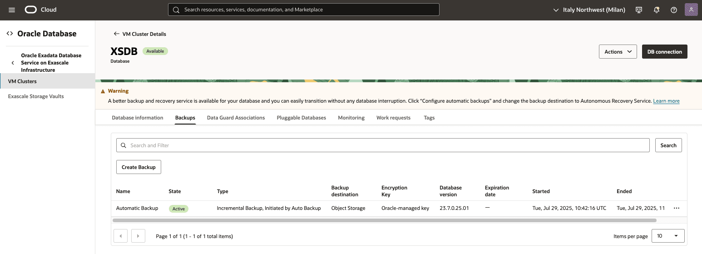Click the Search and Filter input
This screenshot has height=254, width=702.
pyautogui.click(x=383, y=145)
